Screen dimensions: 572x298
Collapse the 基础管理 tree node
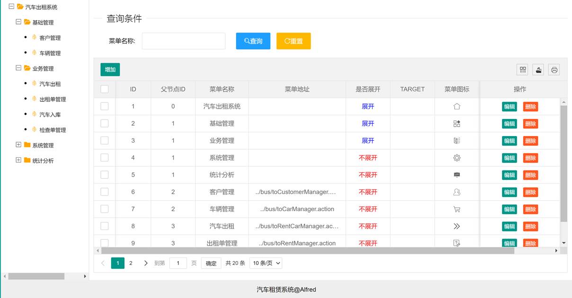18,22
